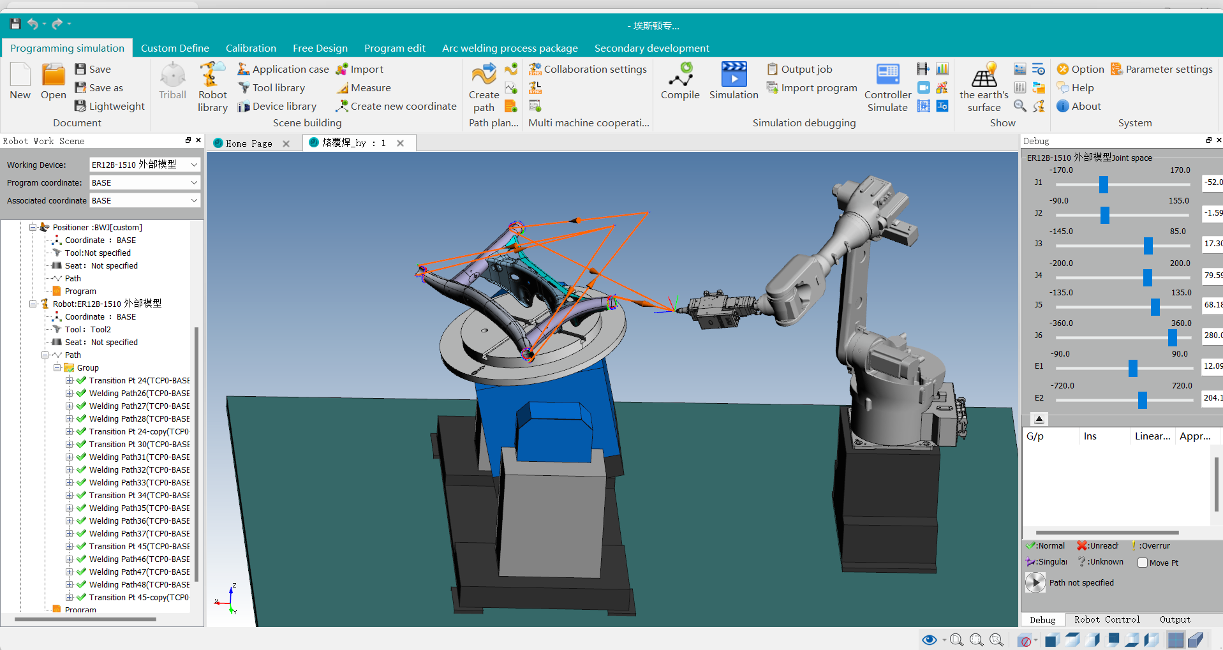Open the Create path tool
Screen dimensions: 1223x650
click(x=484, y=87)
